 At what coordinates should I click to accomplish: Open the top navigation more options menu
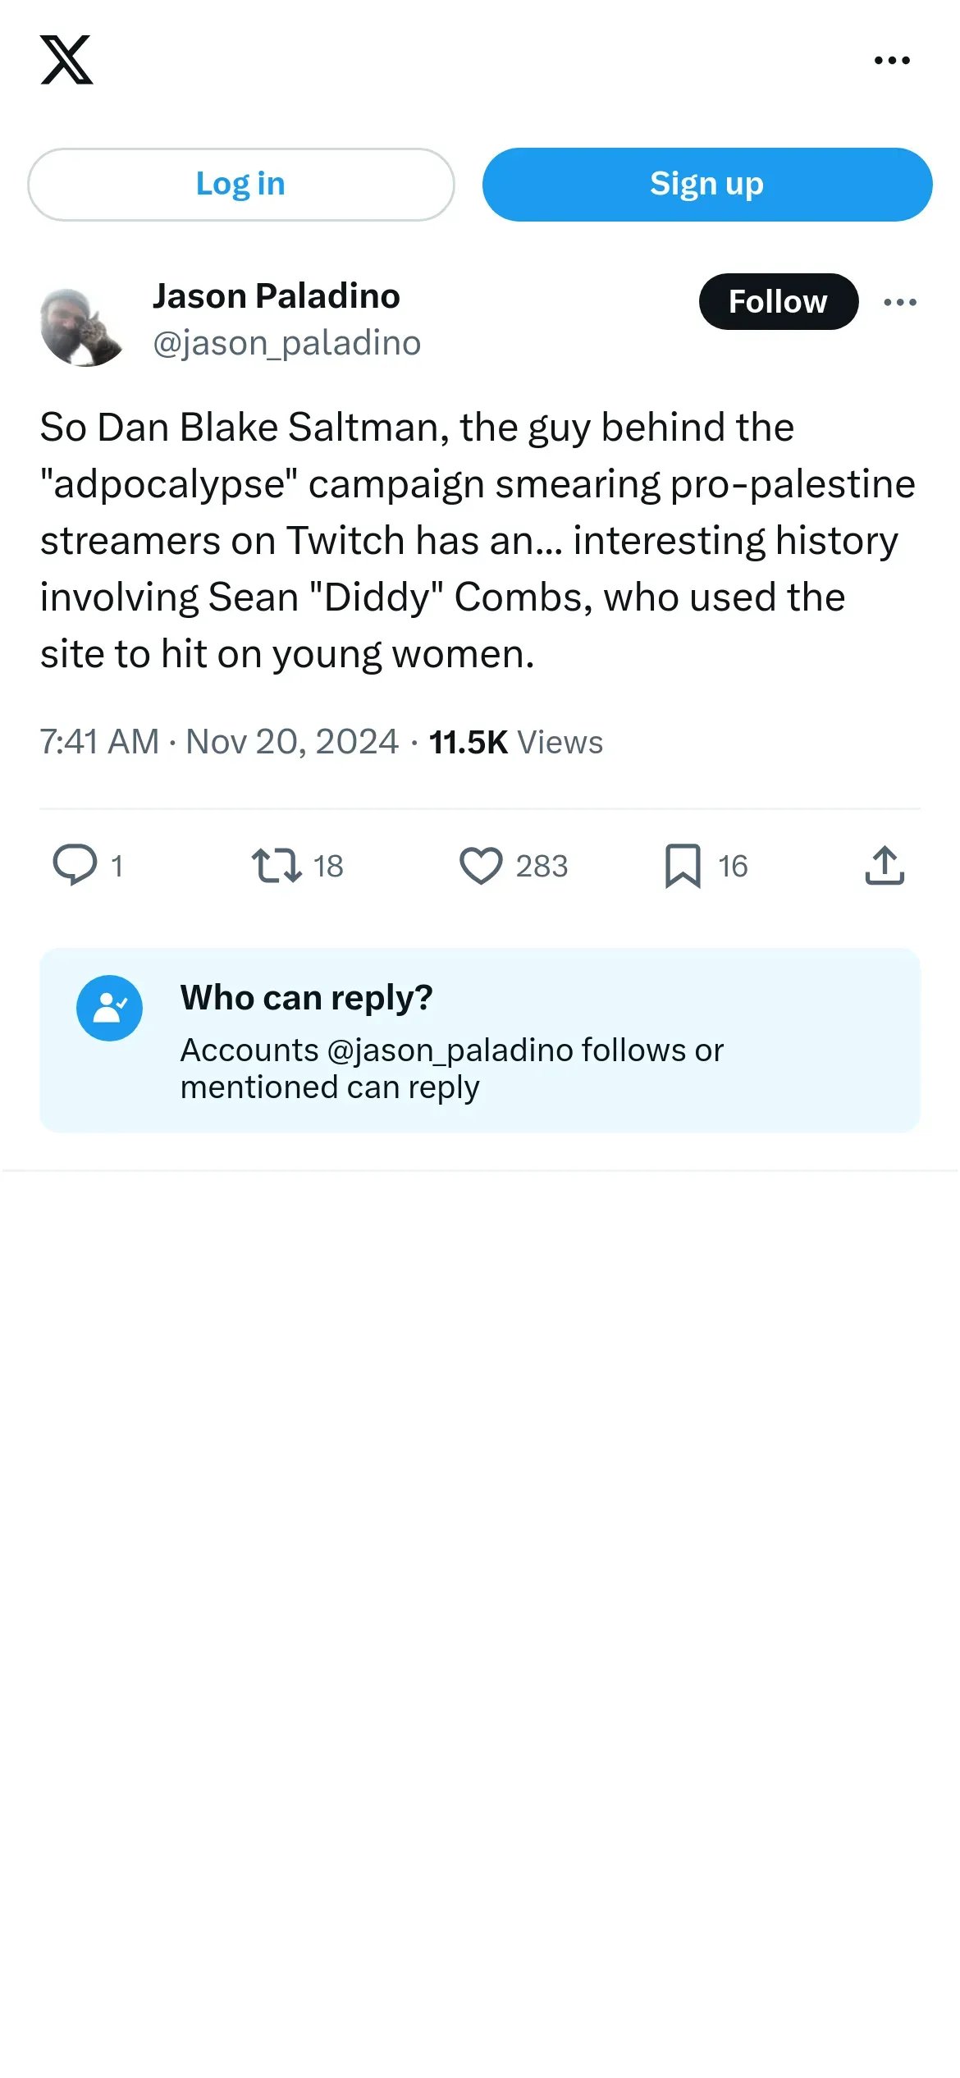click(892, 60)
